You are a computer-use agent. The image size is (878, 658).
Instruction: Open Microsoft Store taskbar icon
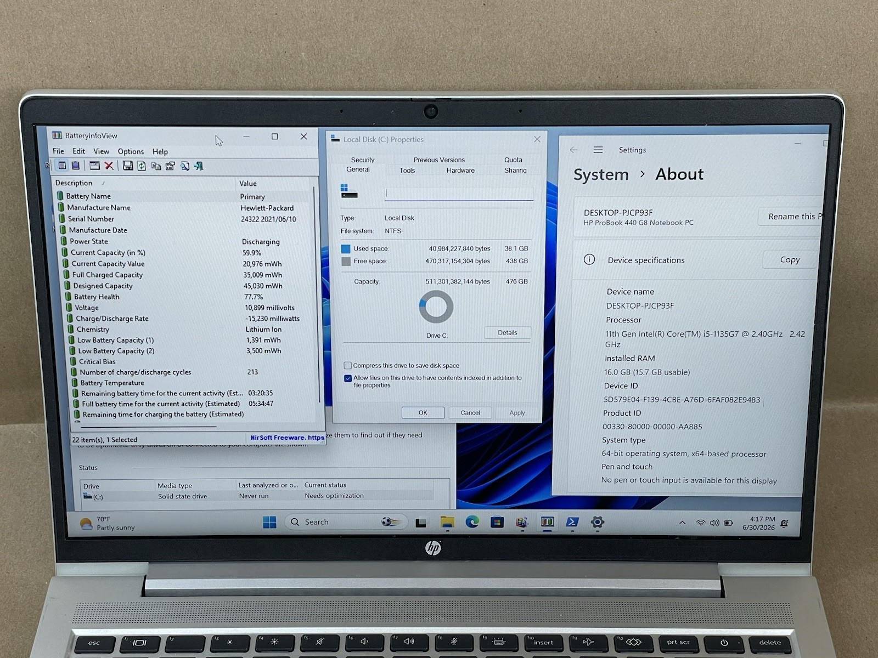[x=497, y=522]
